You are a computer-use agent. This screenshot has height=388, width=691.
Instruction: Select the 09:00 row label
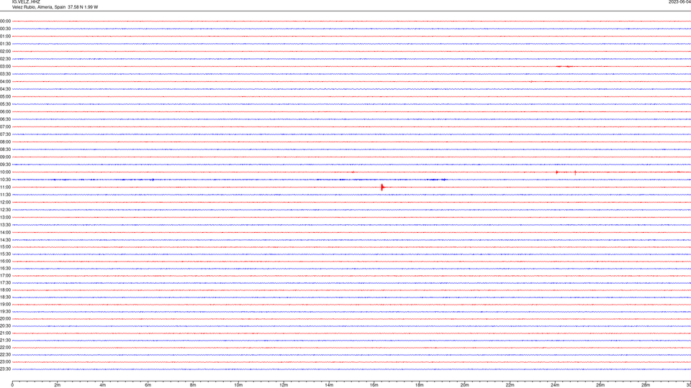[x=5, y=157]
